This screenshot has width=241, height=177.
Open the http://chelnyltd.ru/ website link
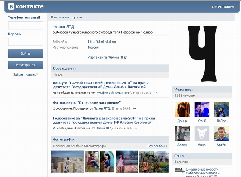(102, 41)
